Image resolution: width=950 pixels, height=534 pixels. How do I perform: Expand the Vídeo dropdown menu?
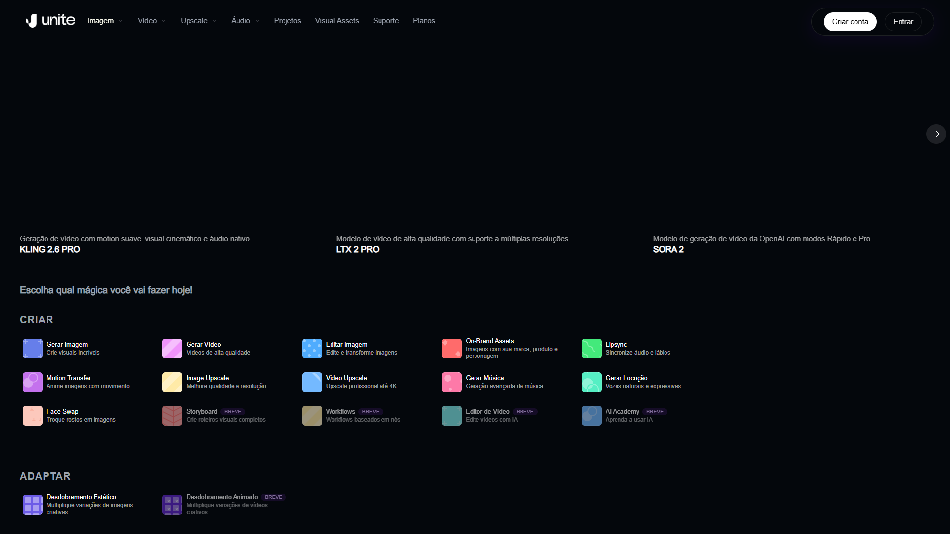tap(152, 21)
